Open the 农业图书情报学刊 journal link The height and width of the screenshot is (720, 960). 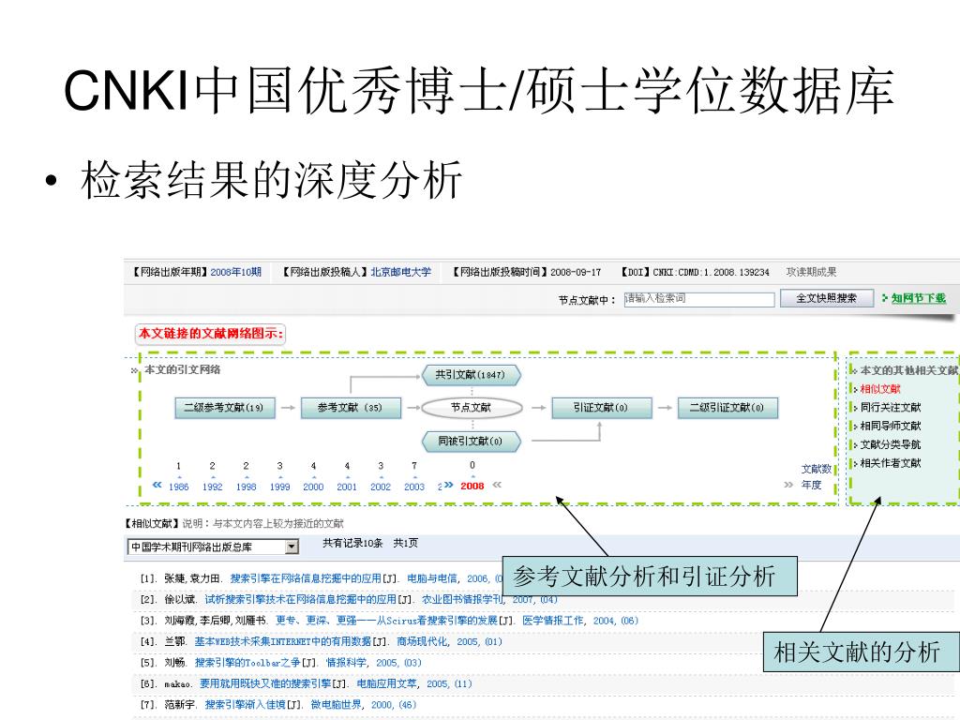tap(463, 599)
